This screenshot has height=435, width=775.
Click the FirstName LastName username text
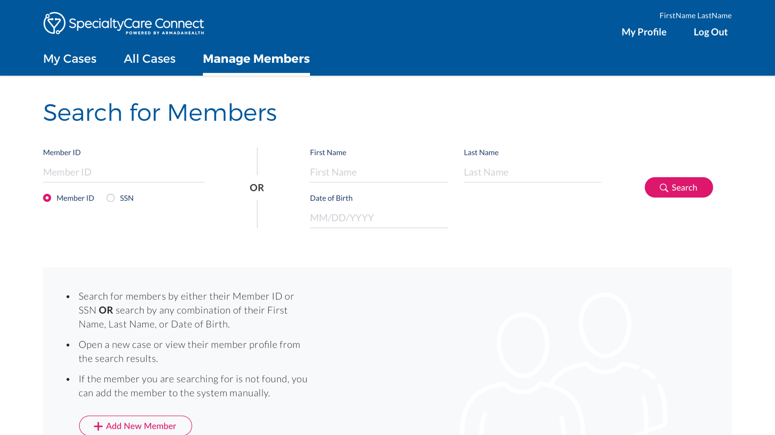pos(695,15)
